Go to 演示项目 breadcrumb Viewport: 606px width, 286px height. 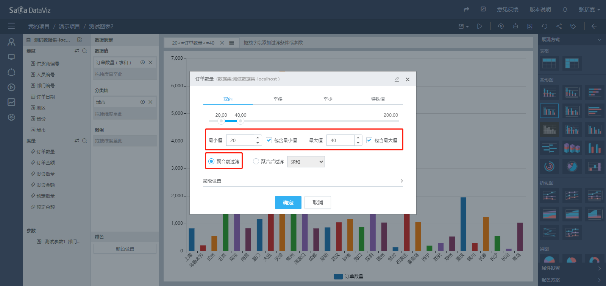coord(69,26)
